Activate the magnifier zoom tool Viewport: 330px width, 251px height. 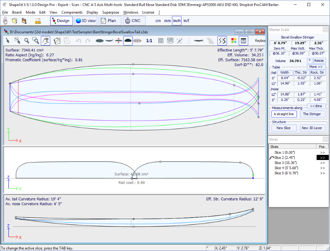tap(27, 41)
